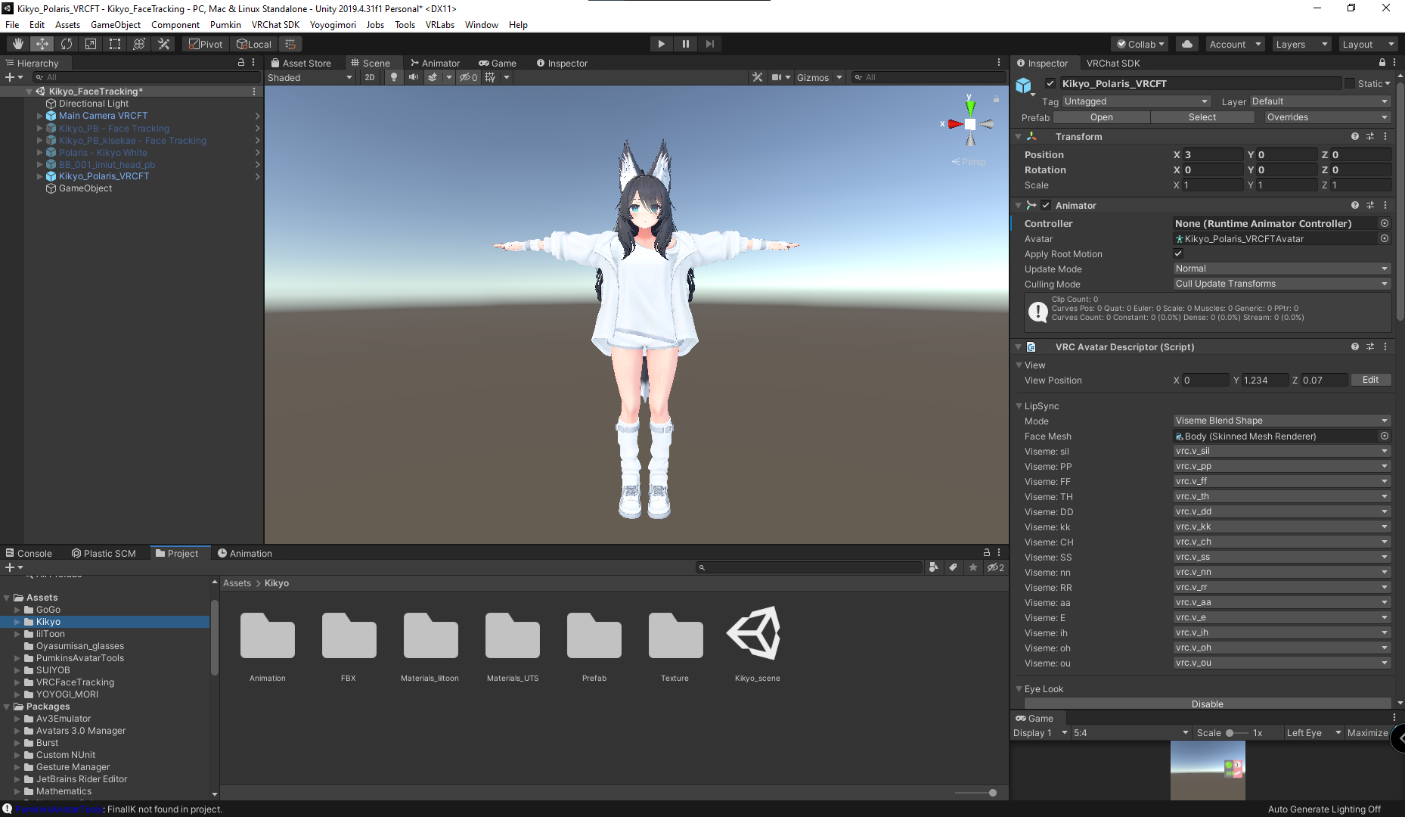Select the Move tool
The image size is (1405, 817).
pos(42,44)
